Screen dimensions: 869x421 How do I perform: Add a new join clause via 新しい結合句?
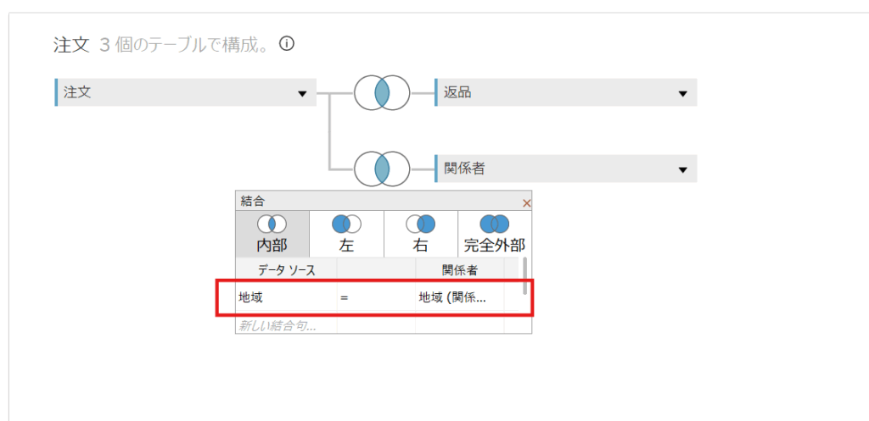(x=278, y=325)
